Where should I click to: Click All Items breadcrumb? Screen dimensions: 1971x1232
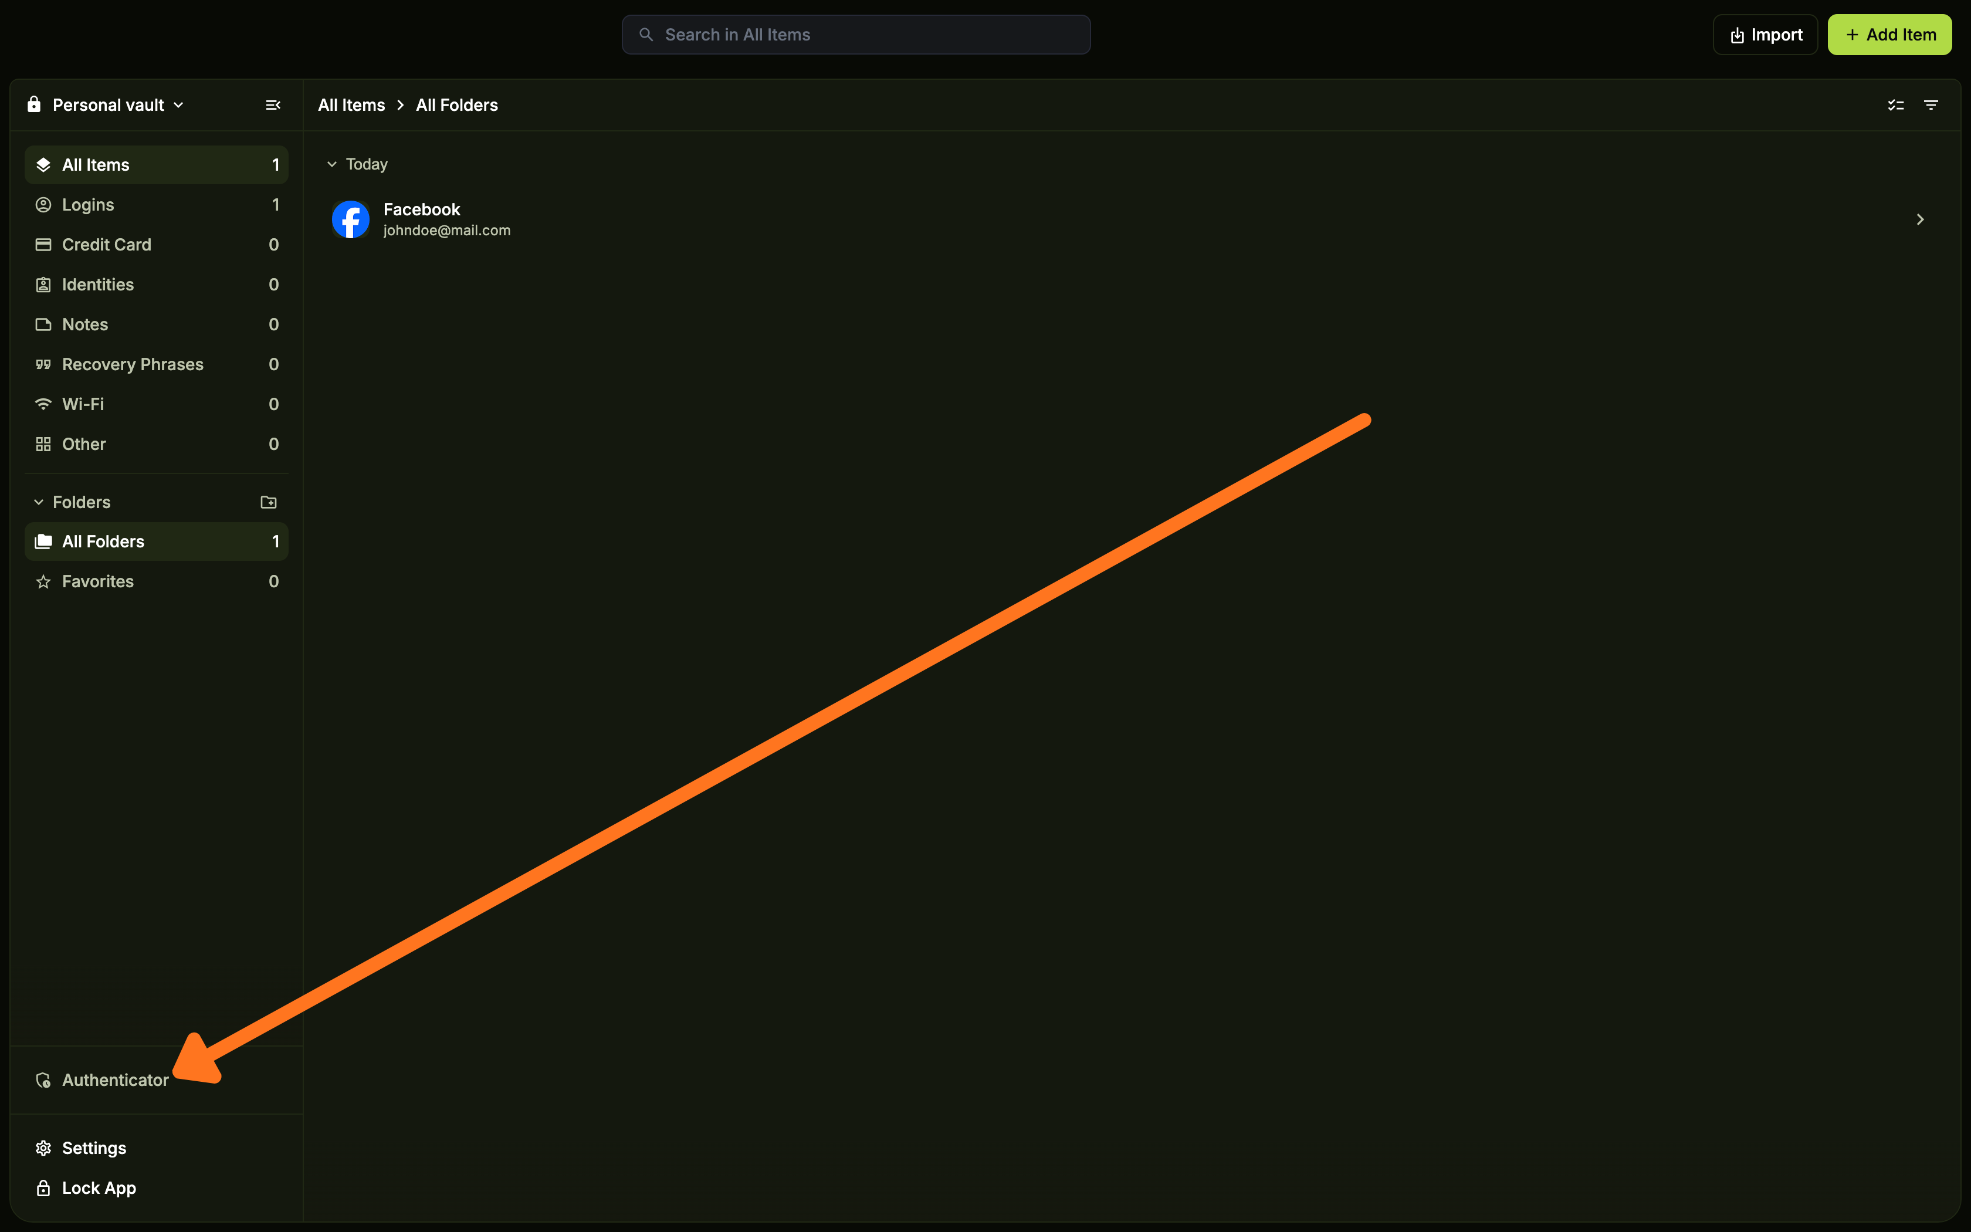point(351,105)
